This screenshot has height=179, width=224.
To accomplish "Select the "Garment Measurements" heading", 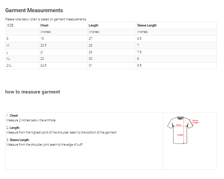I will point(34,10).
